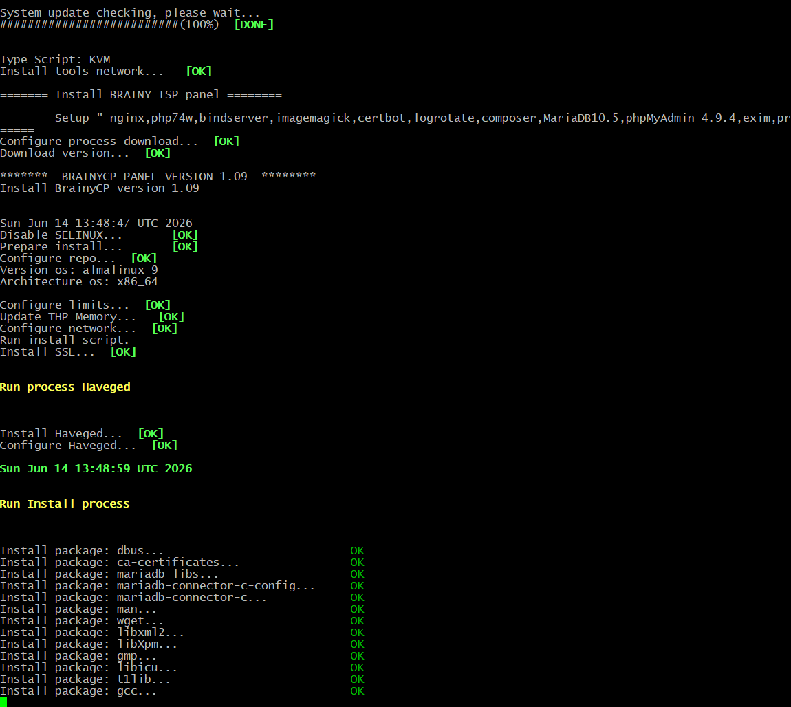Select 'Install package: libicu...' line

tap(182, 668)
